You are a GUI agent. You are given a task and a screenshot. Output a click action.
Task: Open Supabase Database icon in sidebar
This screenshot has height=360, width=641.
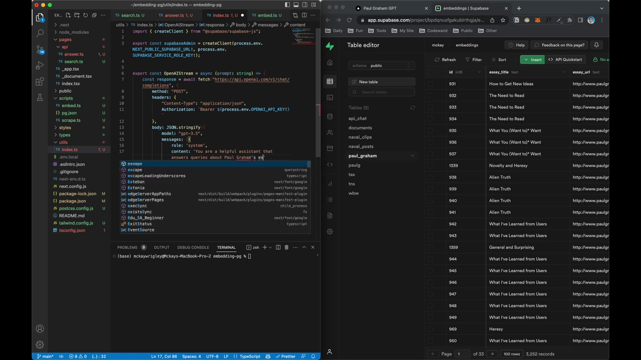(330, 116)
